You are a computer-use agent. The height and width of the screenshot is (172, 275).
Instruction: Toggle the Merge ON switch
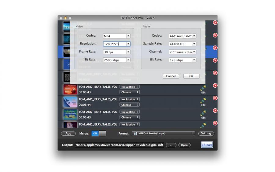[99, 134]
